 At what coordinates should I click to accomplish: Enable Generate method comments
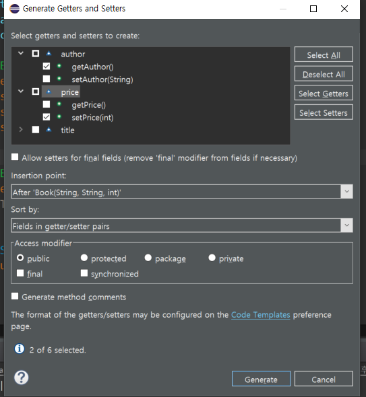pyautogui.click(x=15, y=296)
